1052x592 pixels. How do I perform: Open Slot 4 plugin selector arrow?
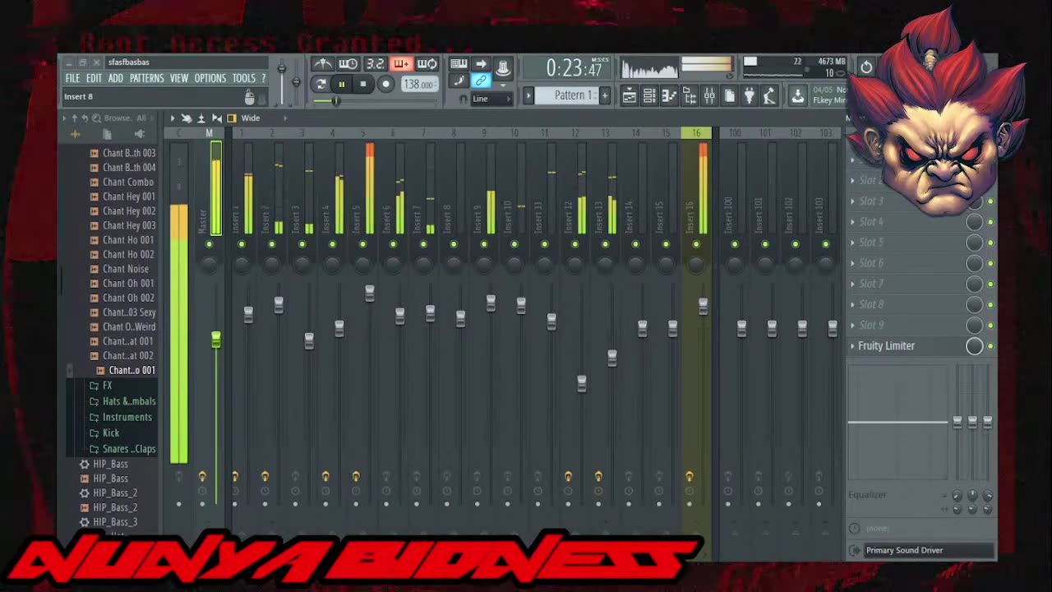point(852,222)
